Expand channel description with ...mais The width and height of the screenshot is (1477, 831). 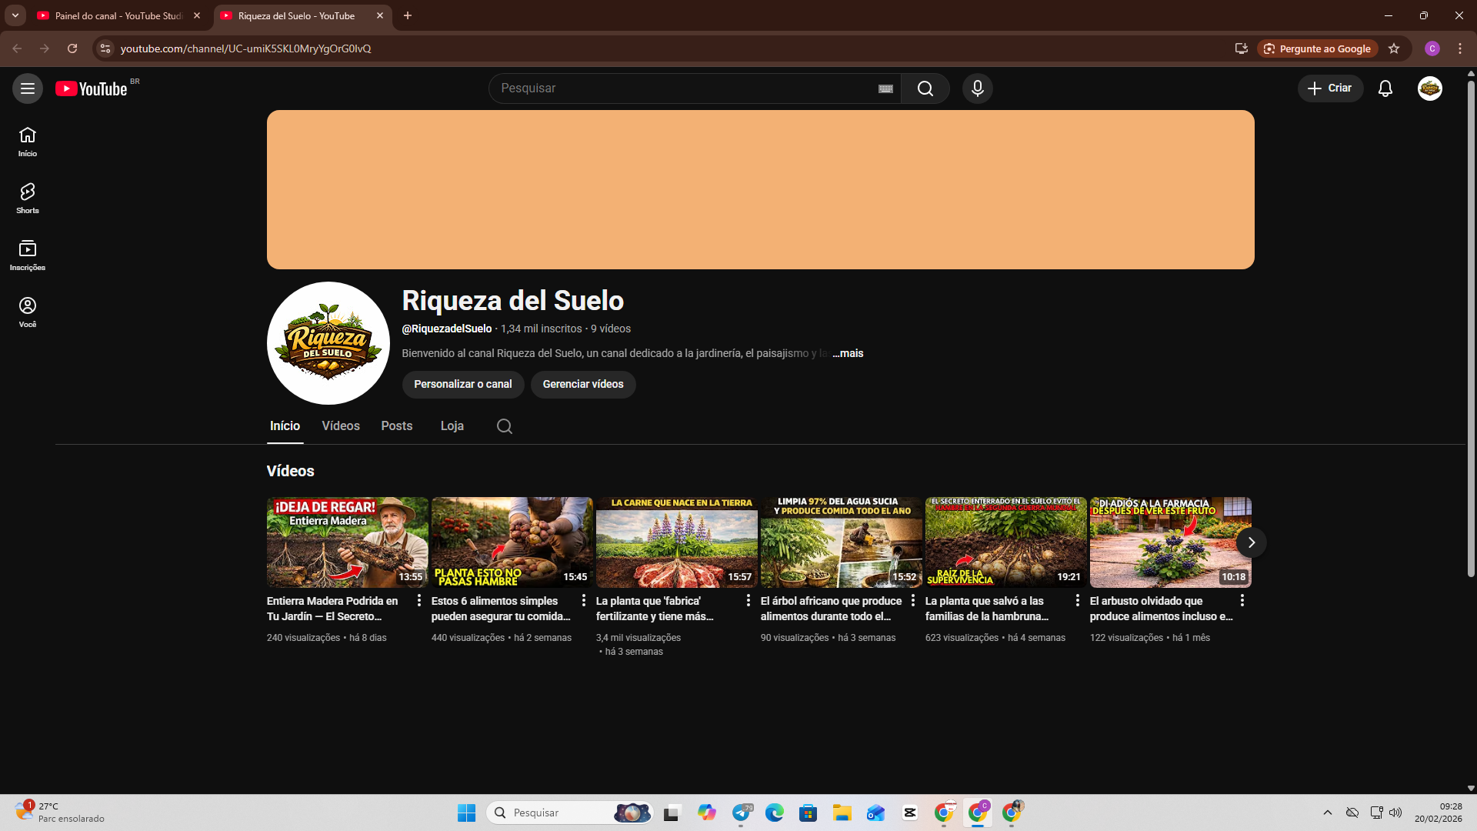click(848, 353)
